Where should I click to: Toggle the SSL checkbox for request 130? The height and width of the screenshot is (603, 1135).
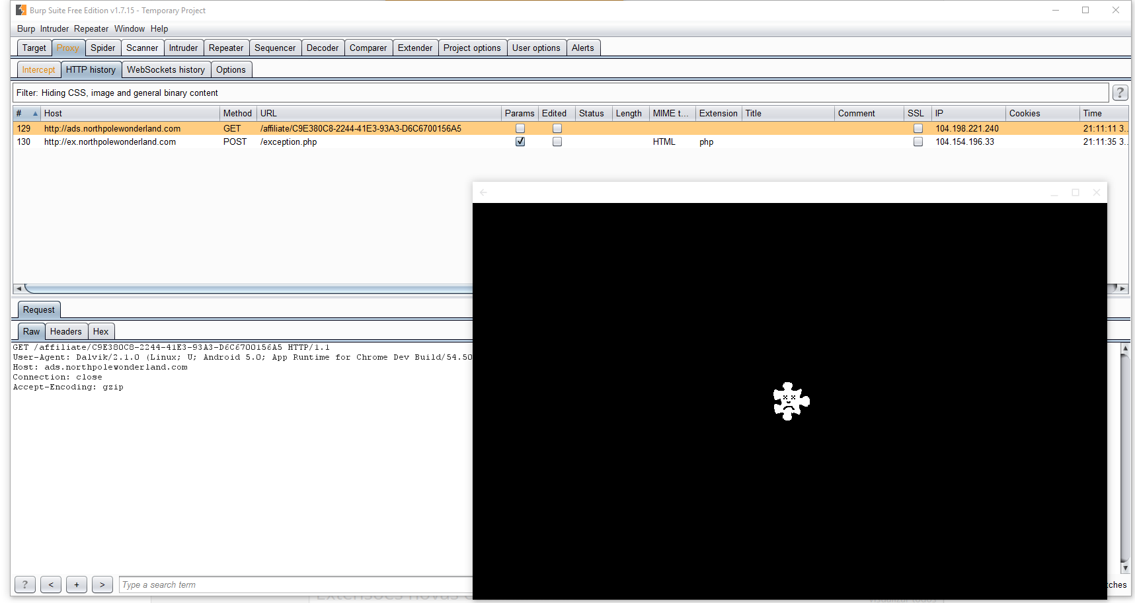pos(918,141)
